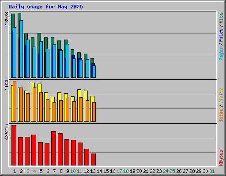Click day 30 on the date axis
The height and width of the screenshot is (176, 226).
click(x=205, y=171)
